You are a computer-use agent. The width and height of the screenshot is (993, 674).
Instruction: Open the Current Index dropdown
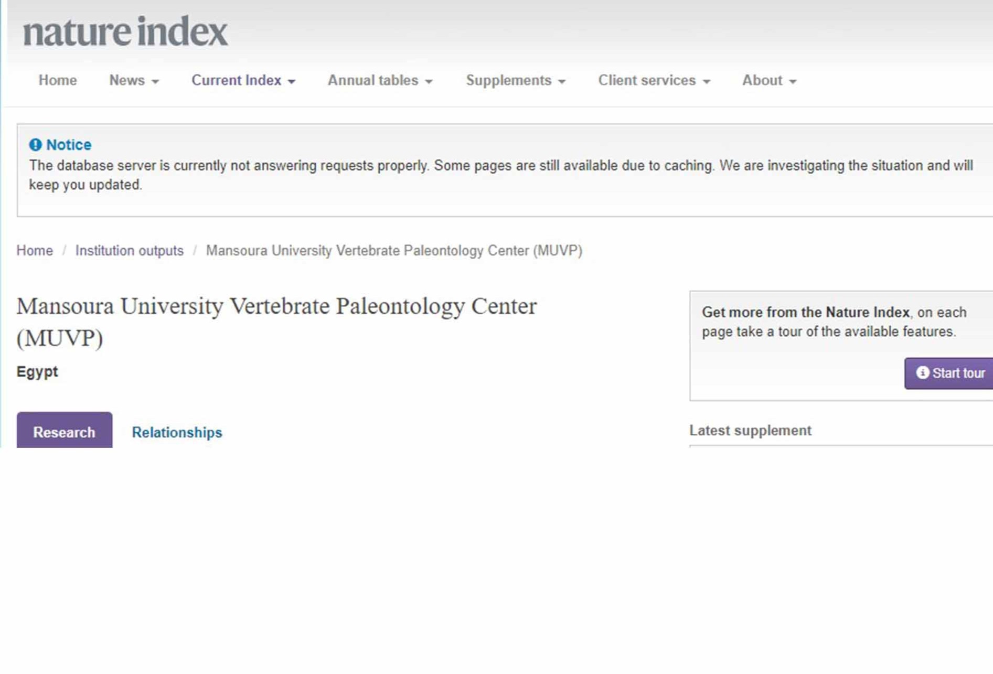pos(243,80)
